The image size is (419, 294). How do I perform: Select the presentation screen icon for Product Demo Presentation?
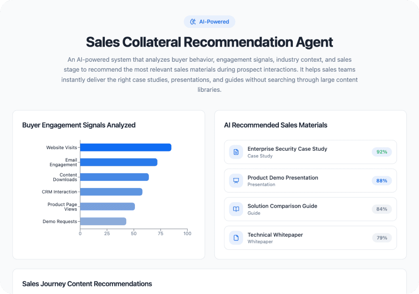coord(236,180)
